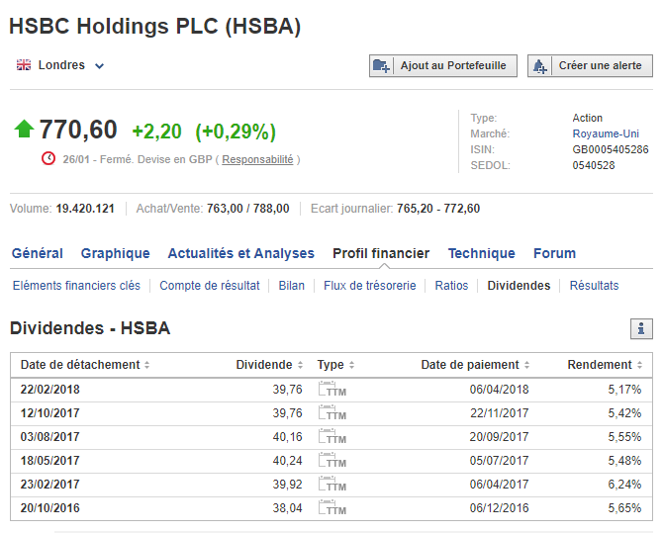Click yield value 5,17%
Image resolution: width=663 pixels, height=533 pixels.
click(625, 390)
